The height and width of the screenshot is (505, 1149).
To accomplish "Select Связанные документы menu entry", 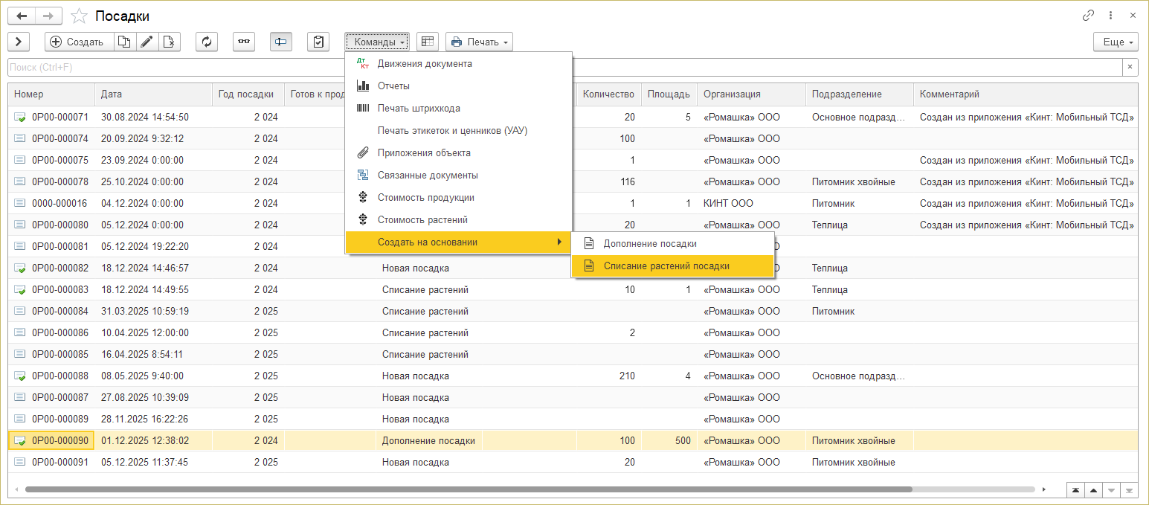I will (427, 176).
